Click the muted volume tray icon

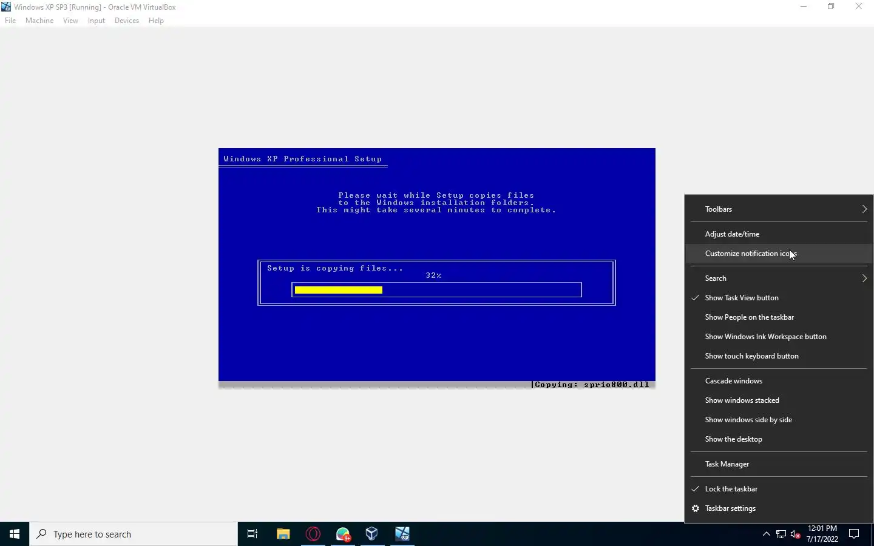[x=796, y=534]
